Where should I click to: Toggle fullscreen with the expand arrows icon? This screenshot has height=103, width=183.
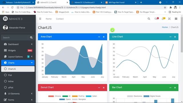(x=169, y=19)
